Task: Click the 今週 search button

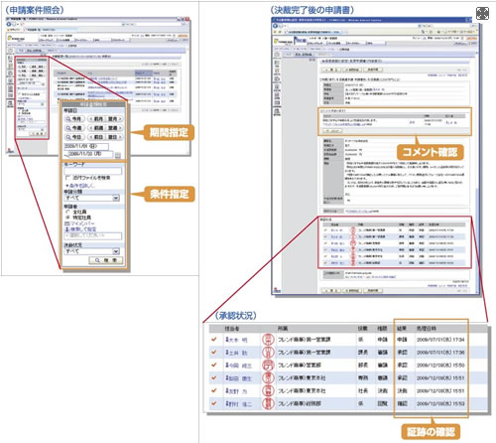Action: point(74,128)
